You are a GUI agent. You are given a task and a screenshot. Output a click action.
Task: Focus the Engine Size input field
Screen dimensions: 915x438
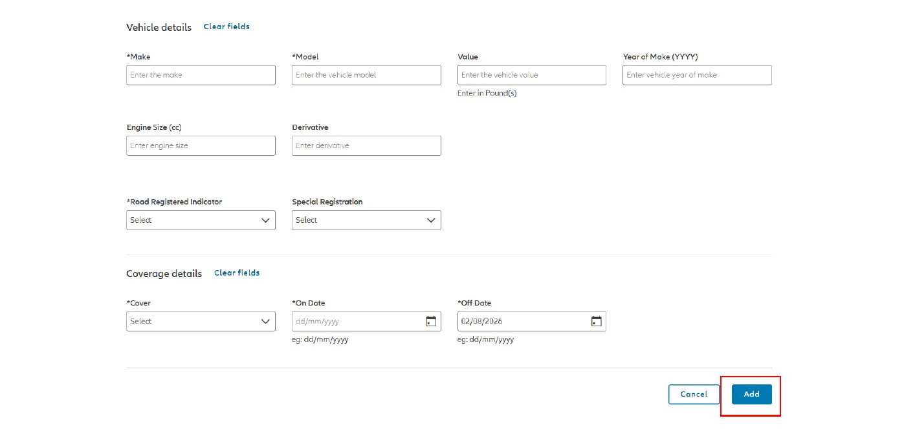201,145
